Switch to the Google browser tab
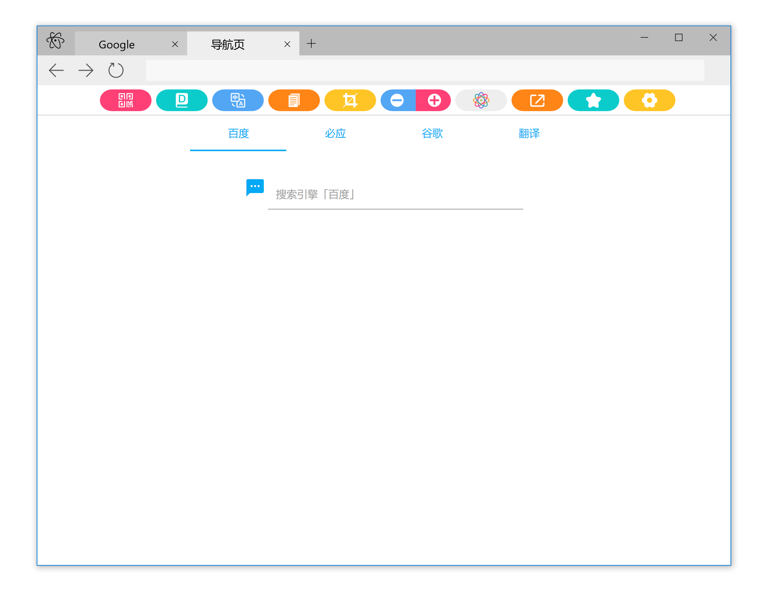The height and width of the screenshot is (602, 769). 117,45
